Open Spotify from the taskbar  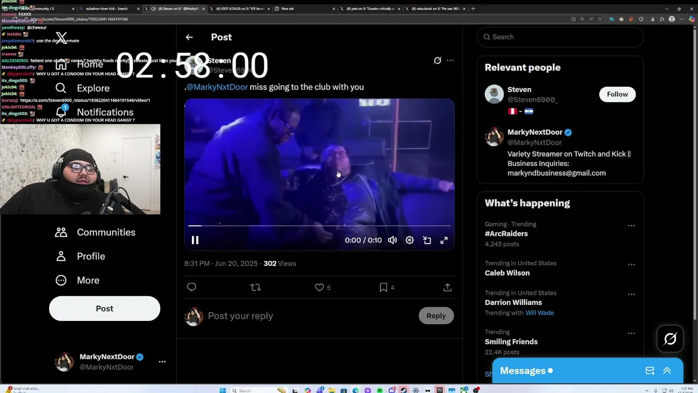380,390
